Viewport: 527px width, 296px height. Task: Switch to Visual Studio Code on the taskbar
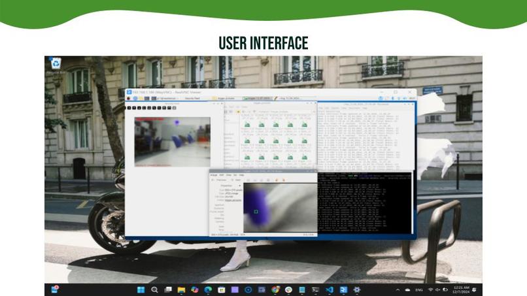pyautogui.click(x=330, y=289)
